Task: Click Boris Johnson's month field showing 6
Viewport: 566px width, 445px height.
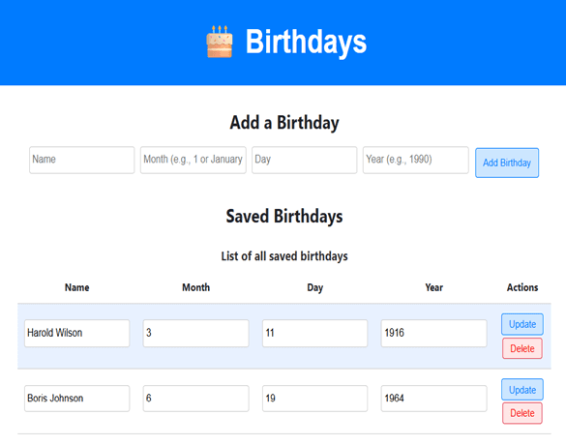Action: pos(195,399)
